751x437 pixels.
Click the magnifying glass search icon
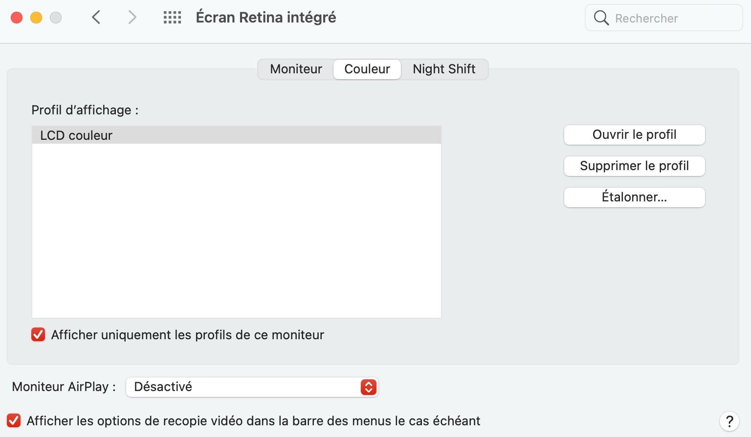(601, 18)
